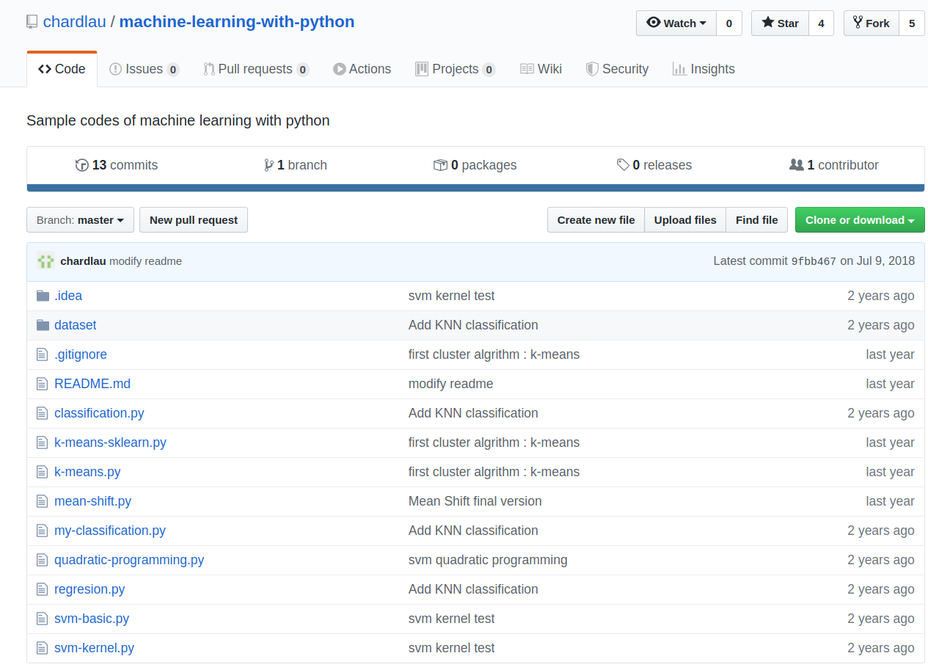Star this repository
This screenshot has height=667, width=928.
click(780, 23)
